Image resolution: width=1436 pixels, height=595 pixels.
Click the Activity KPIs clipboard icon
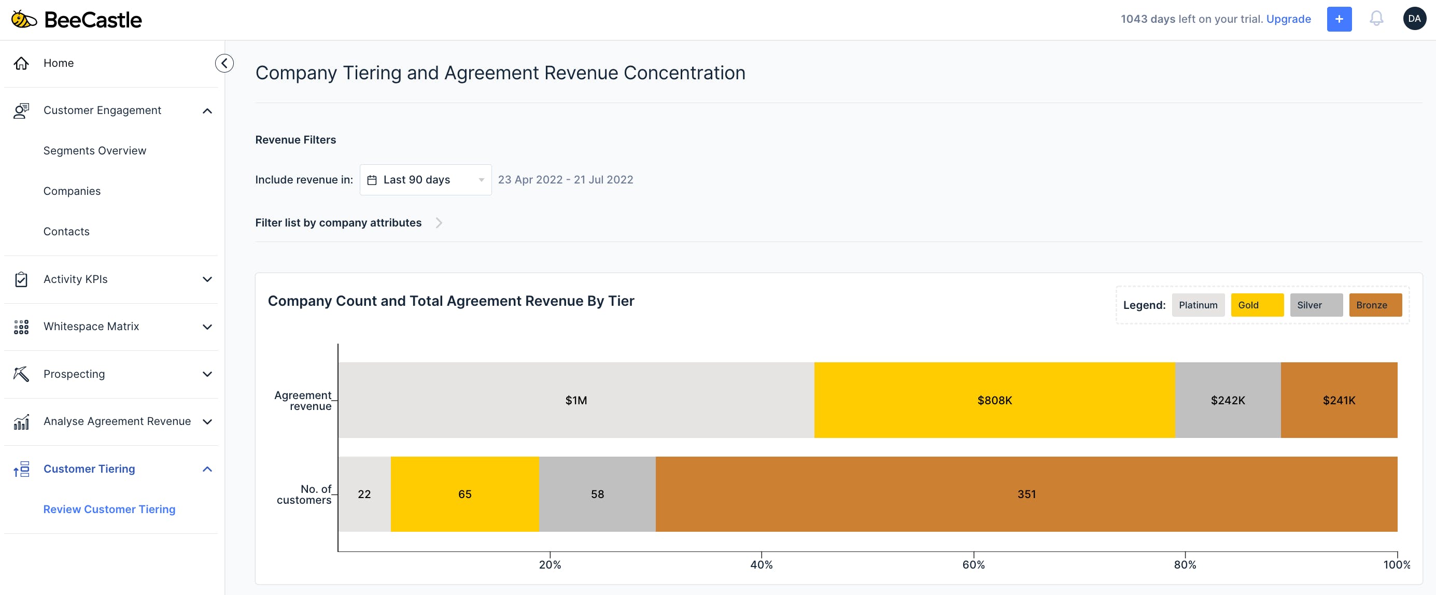pos(21,279)
